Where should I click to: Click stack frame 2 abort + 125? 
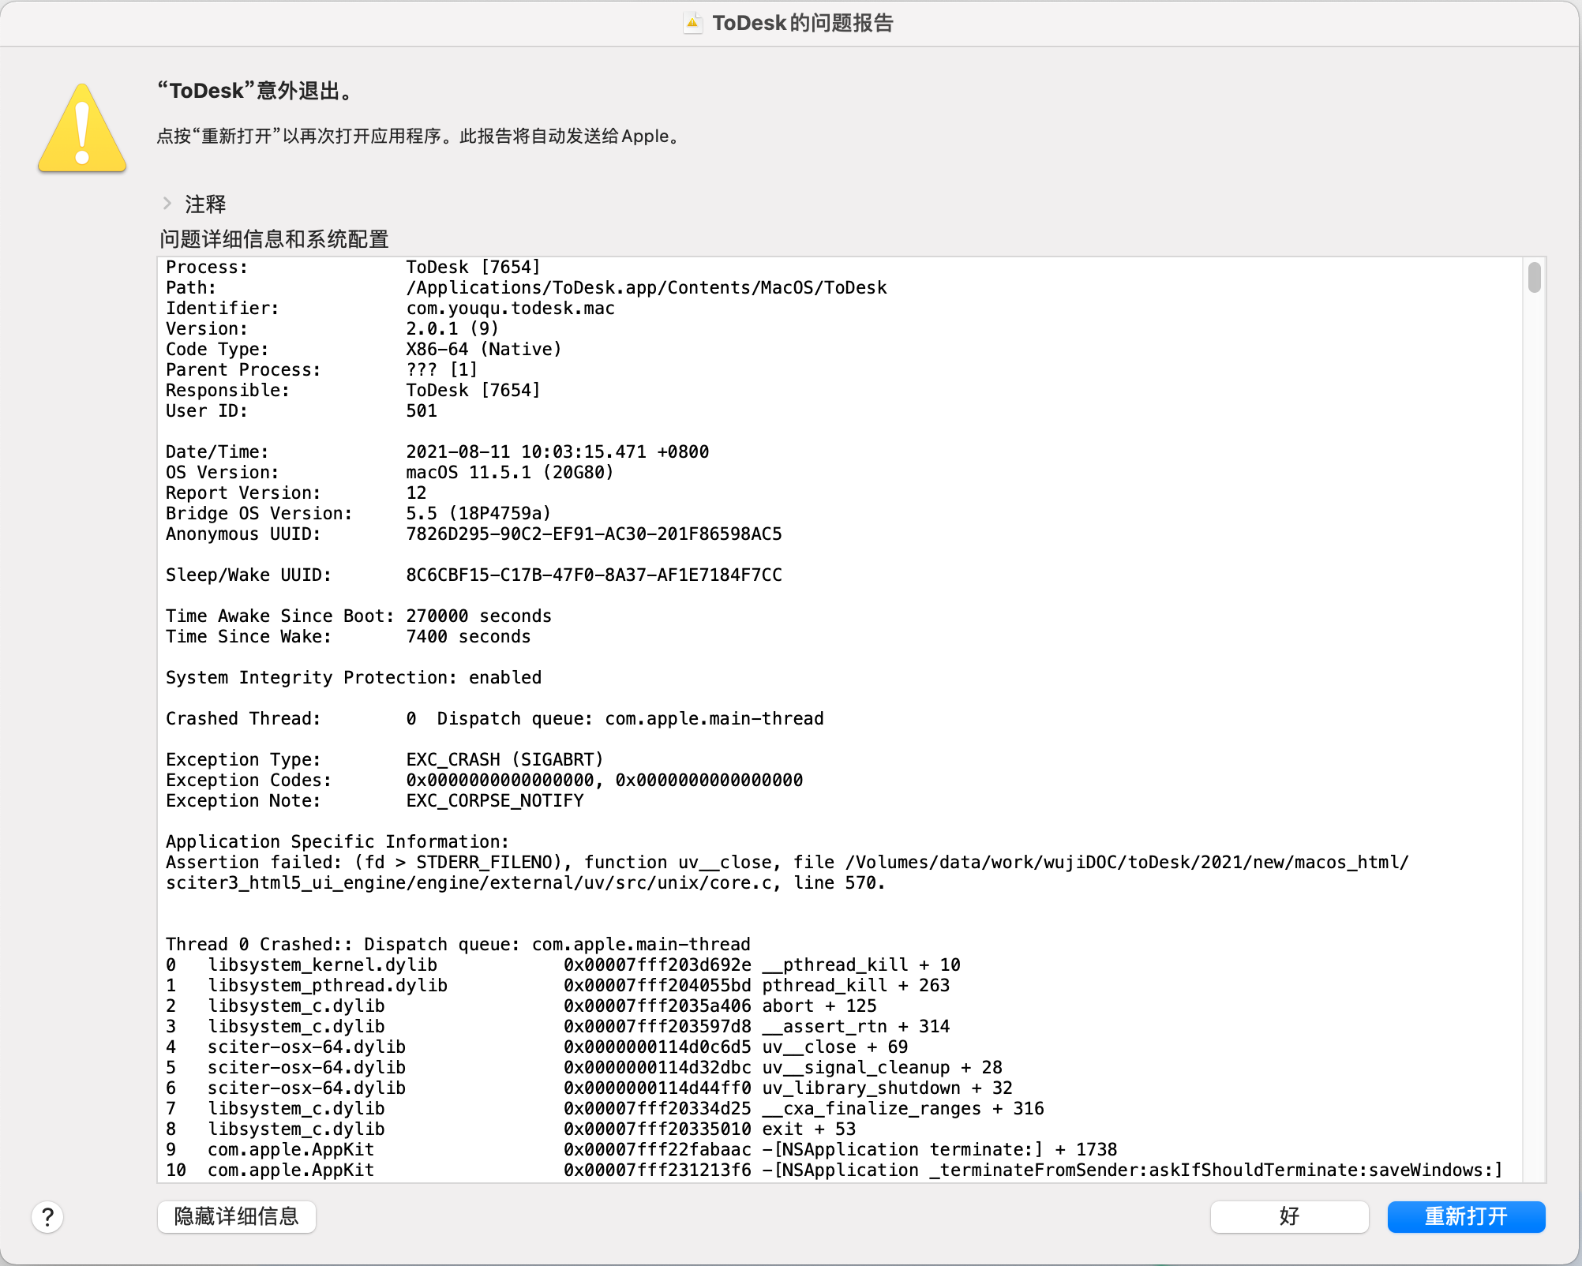521,1006
